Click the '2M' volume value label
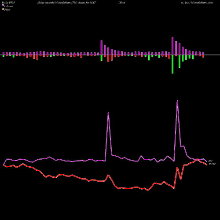The height and width of the screenshot is (220, 220). (x=210, y=161)
